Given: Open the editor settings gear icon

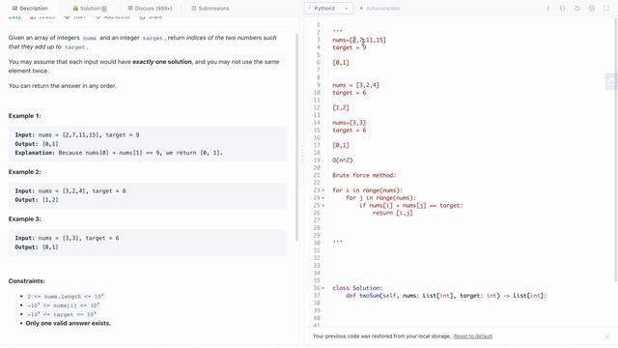Looking at the screenshot, I should point(592,9).
